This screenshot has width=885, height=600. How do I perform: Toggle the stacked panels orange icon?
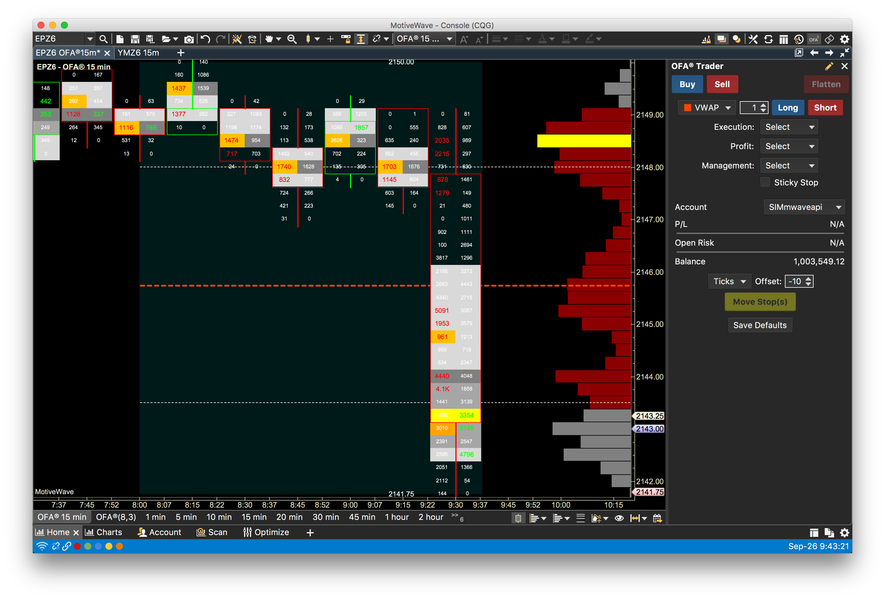pos(721,39)
